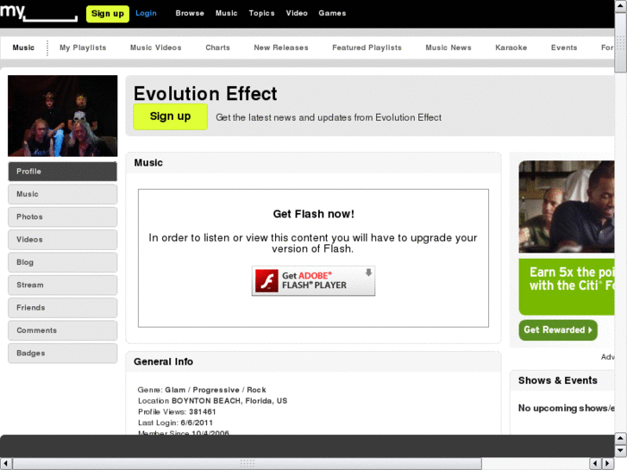Click the up arrow at bottom of vertical scrollbar
The image size is (627, 470).
(621, 439)
